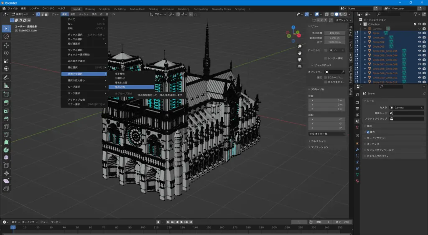Open the Material properties tab icon
Image resolution: width=428 pixels, height=235 pixels.
(x=357, y=181)
